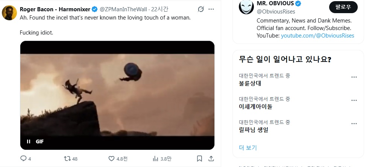Click the Grok circle-slash icon on tweet
The width and height of the screenshot is (366, 167).
click(201, 9)
